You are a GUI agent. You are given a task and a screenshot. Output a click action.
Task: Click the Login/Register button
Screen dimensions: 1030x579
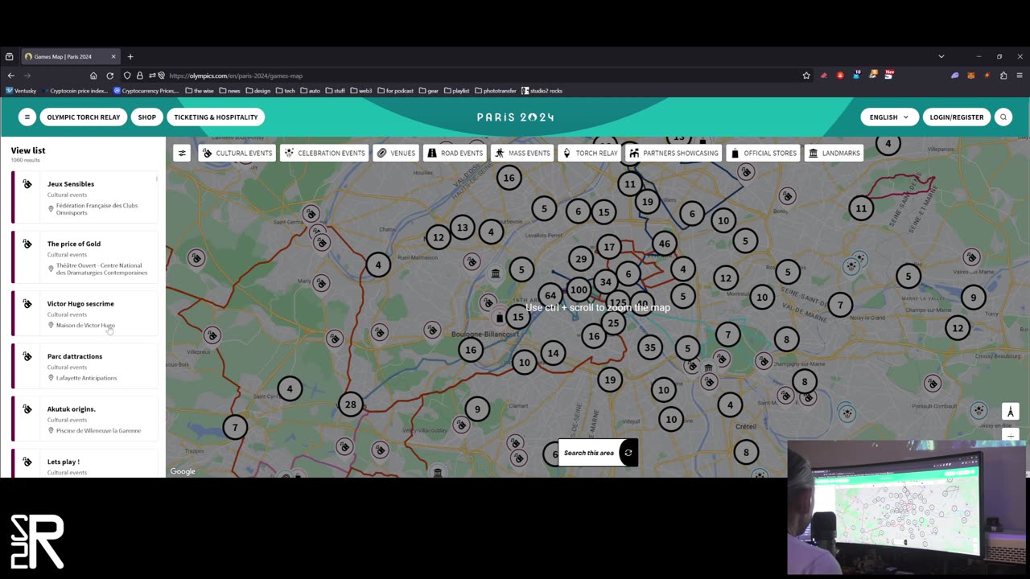pos(956,117)
